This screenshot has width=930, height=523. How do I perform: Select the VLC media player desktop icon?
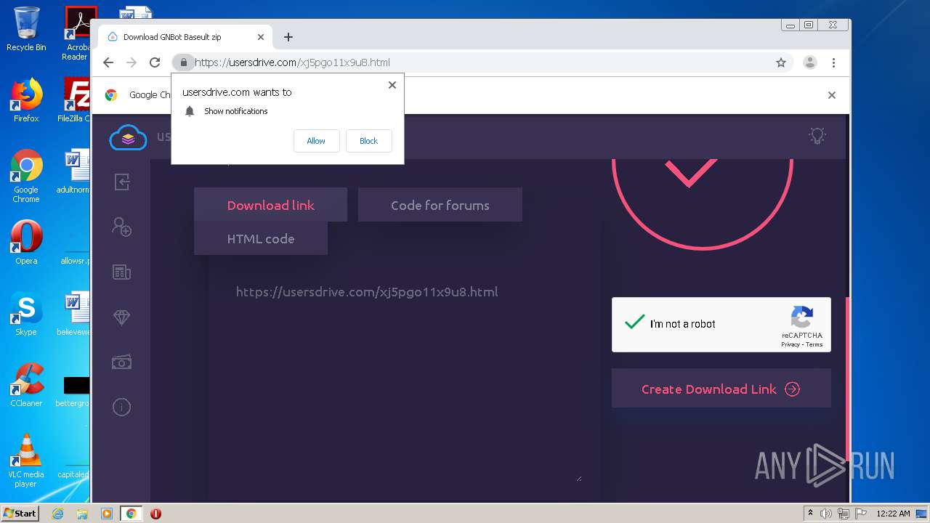click(x=26, y=461)
